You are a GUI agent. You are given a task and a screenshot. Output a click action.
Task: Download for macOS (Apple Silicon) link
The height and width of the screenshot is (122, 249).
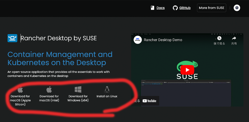point(20,100)
